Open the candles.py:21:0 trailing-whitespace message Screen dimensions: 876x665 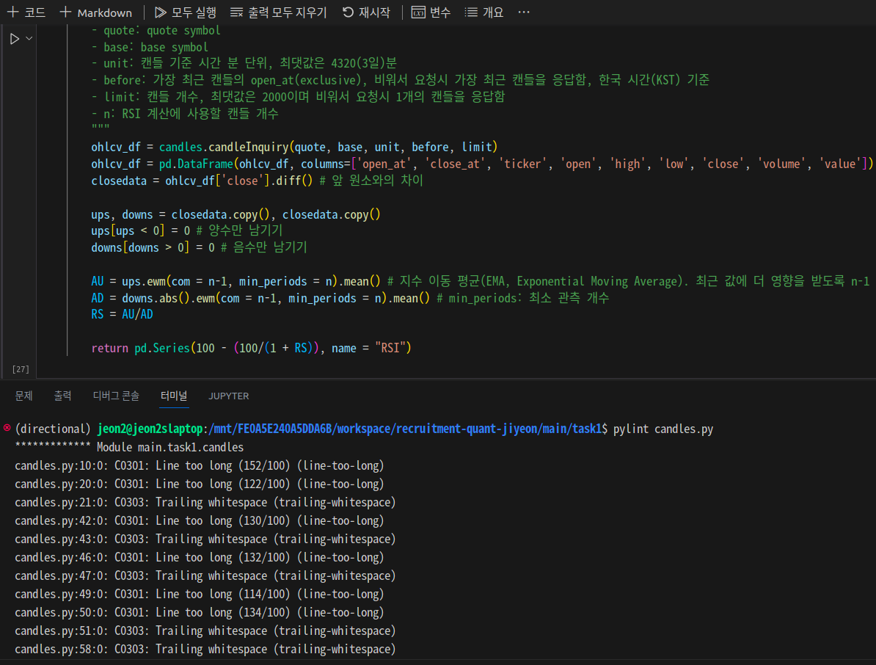click(205, 502)
